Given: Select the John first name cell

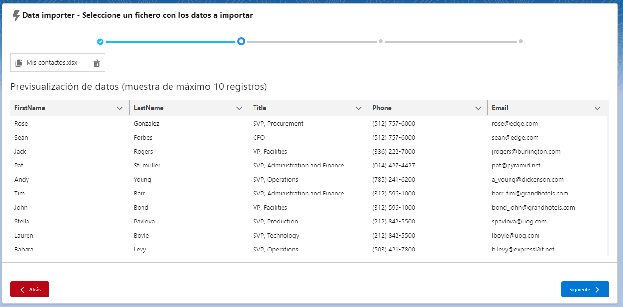Looking at the screenshot, I should 70,208.
